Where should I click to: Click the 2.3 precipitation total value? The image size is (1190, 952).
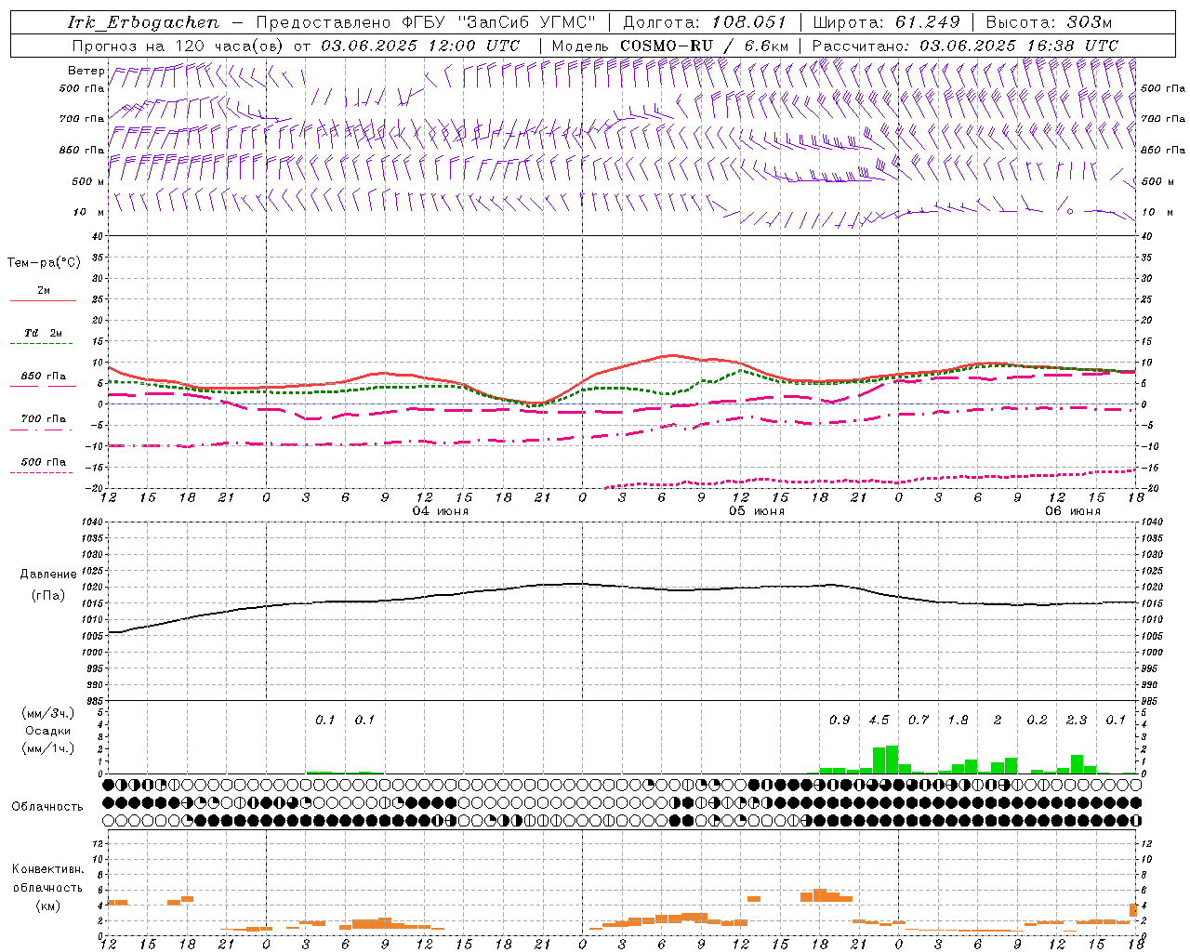click(1076, 721)
